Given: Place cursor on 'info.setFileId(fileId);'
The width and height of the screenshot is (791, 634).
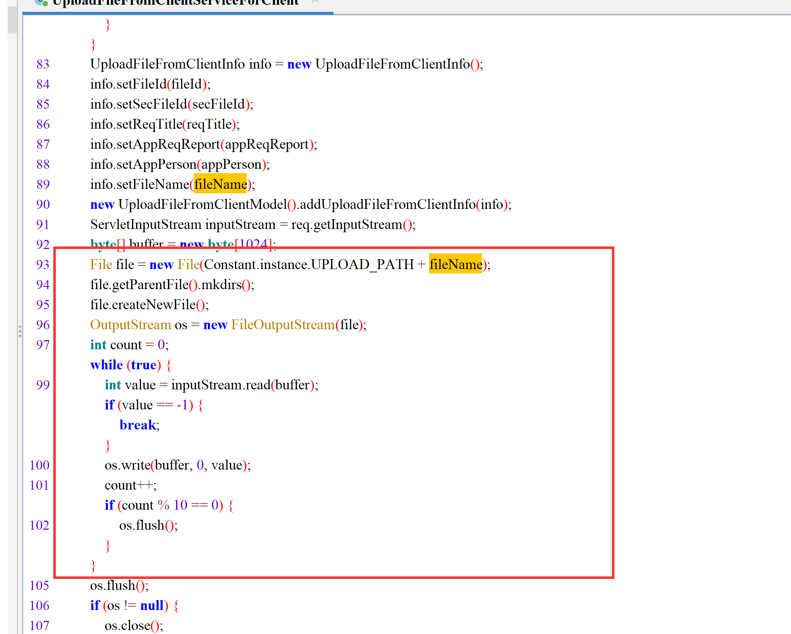Looking at the screenshot, I should pyautogui.click(x=150, y=84).
